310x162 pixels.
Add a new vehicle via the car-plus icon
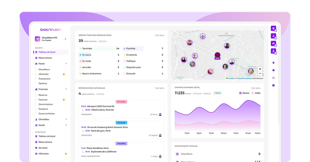(273, 43)
